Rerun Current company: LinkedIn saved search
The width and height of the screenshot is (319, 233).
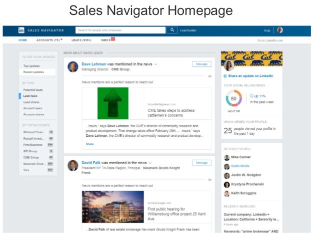[251, 217]
